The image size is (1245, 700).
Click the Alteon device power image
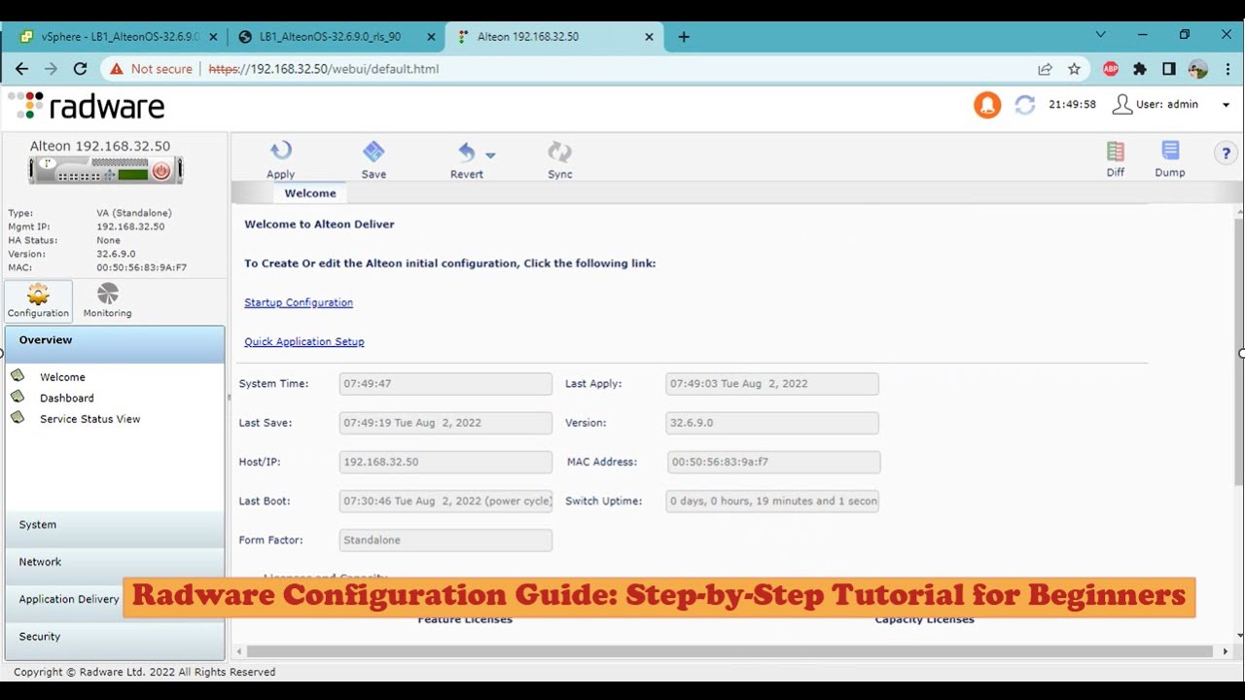point(106,171)
